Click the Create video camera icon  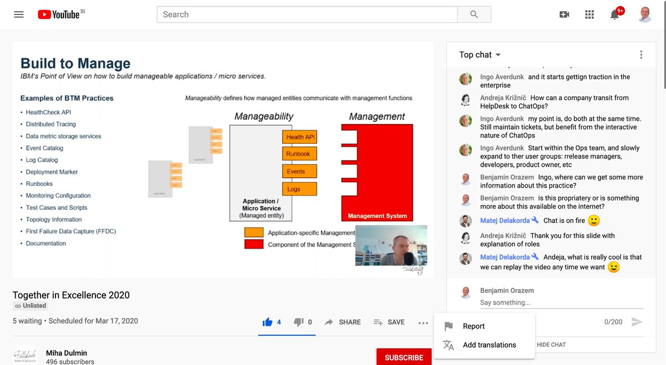coord(564,14)
